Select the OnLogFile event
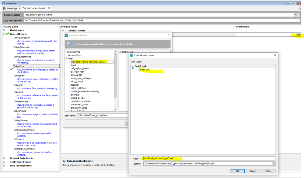The width and height of the screenshot is (304, 178). point(18,85)
